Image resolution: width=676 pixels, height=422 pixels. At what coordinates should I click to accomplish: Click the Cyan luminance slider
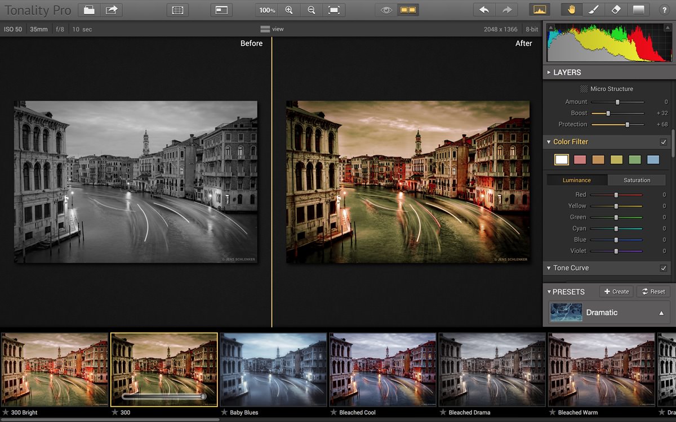point(616,228)
